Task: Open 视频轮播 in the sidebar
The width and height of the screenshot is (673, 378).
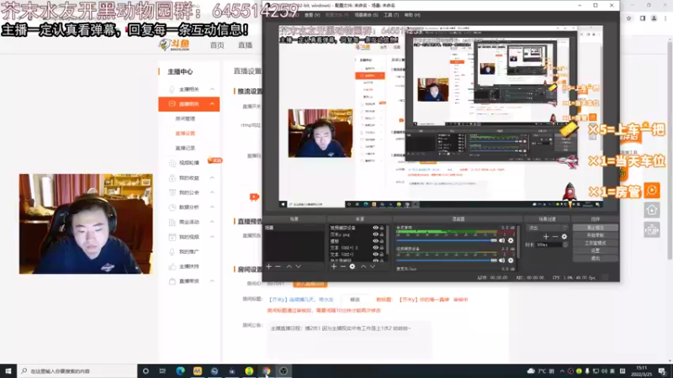Action: click(x=189, y=163)
